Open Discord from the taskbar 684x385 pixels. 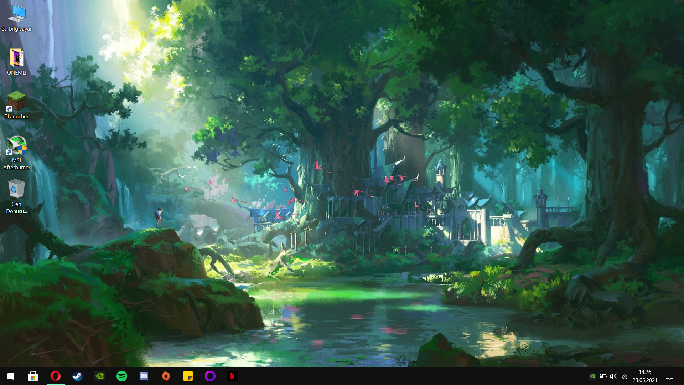tap(144, 376)
